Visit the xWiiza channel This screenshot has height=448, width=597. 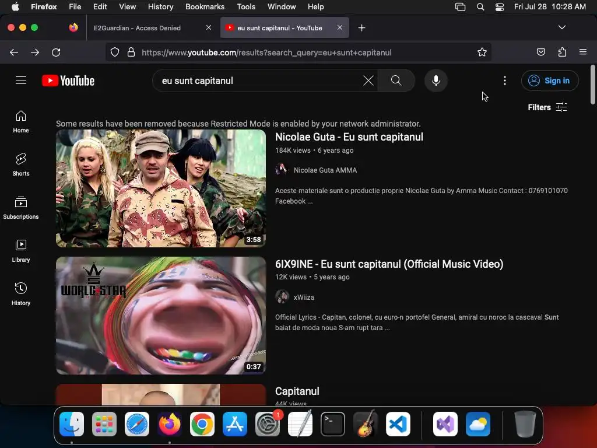[x=304, y=297]
